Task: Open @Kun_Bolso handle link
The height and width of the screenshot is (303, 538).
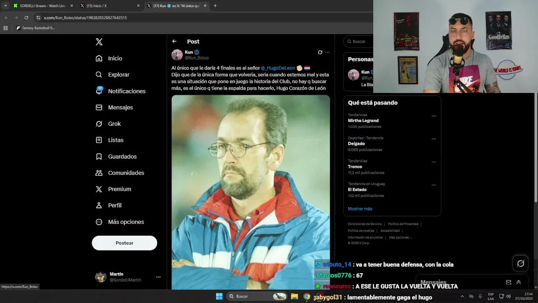Action: pos(197,58)
